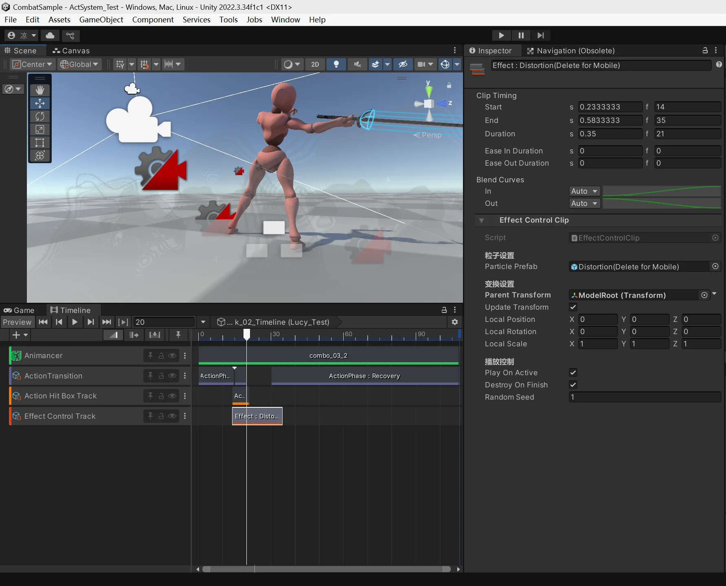Open Timeline settings gear

click(x=455, y=322)
